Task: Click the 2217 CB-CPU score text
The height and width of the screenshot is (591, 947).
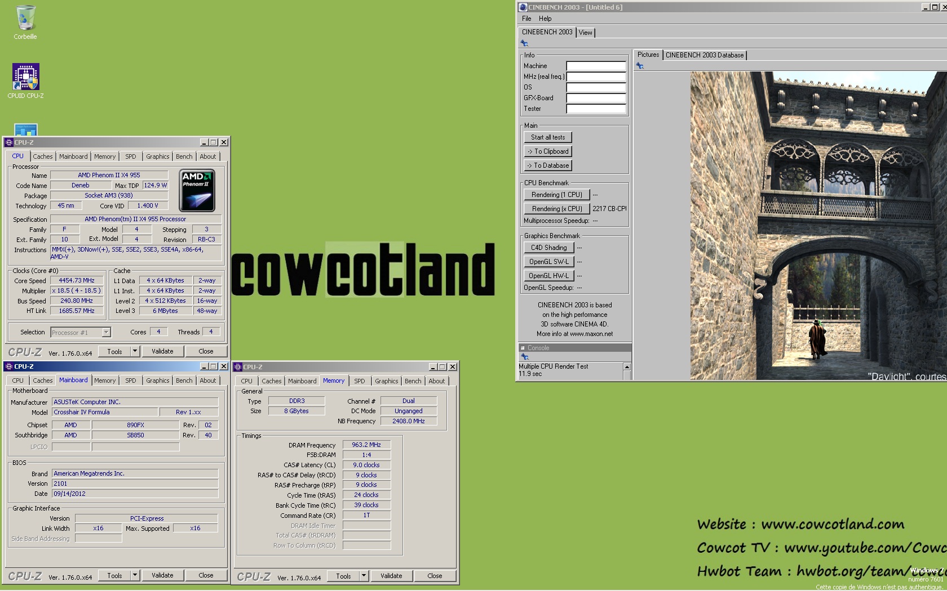Action: click(x=609, y=209)
